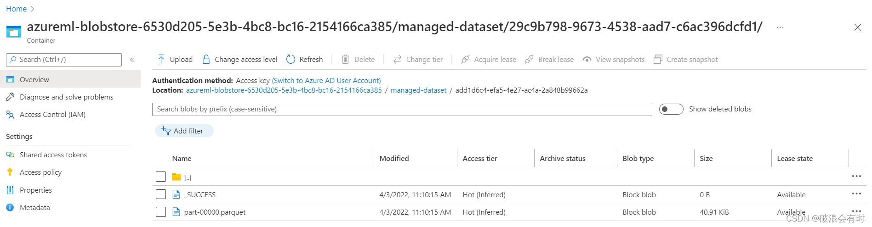Click the Change tier arrows icon

397,59
